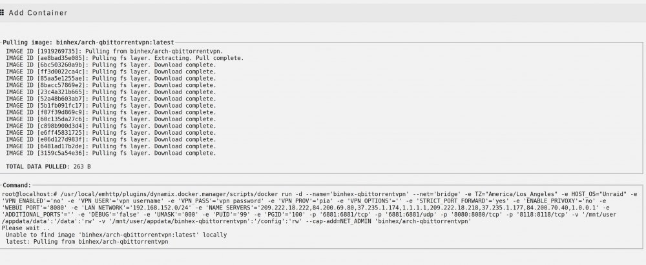Click the 'TOTAL DATA PULLED: 263 B' summary
The image size is (646, 265).
pyautogui.click(x=48, y=166)
